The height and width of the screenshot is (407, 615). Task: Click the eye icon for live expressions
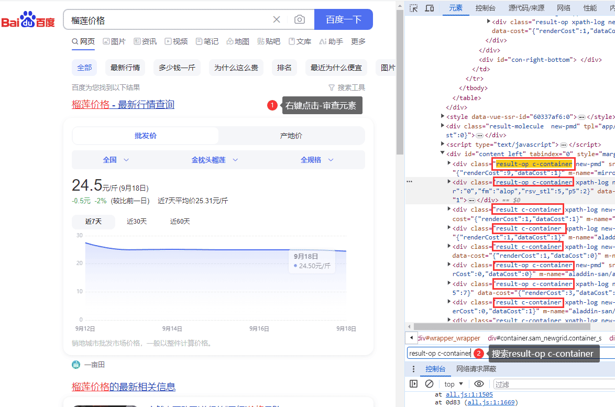[x=479, y=384]
